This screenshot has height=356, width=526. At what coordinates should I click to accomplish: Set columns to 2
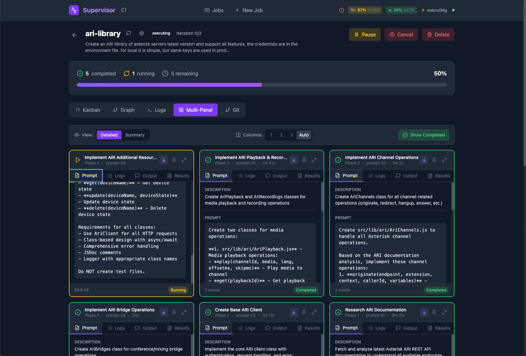281,135
